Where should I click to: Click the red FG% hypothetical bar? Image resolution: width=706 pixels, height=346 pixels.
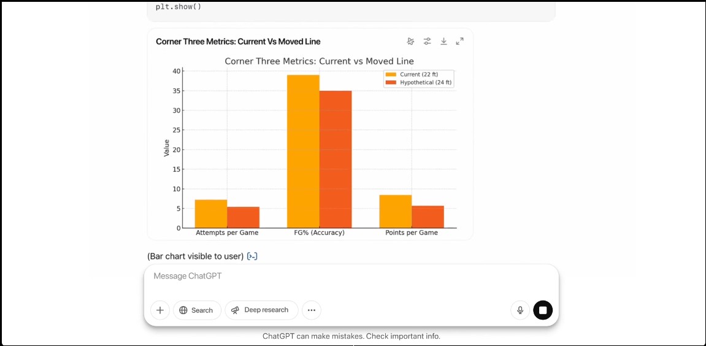[336, 160]
